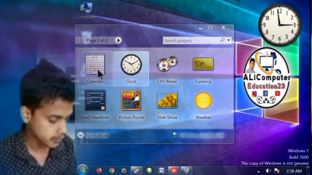The width and height of the screenshot is (312, 175).
Task: Close the gadget gallery window
Action: (x=223, y=28)
